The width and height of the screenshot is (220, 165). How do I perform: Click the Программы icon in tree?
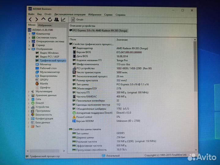tap(32, 111)
